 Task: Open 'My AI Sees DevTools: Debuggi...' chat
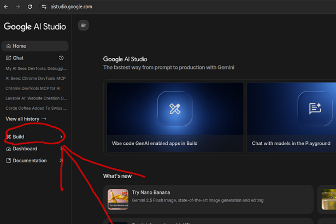tap(36, 69)
